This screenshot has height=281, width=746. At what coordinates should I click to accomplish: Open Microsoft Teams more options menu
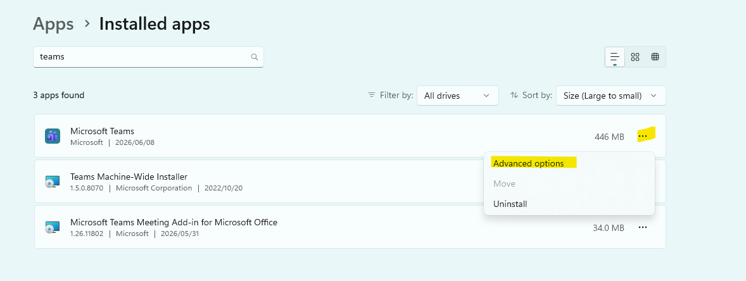click(643, 137)
